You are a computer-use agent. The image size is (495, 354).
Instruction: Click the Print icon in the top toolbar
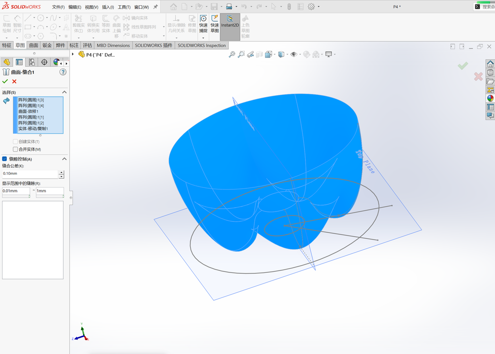[229, 7]
